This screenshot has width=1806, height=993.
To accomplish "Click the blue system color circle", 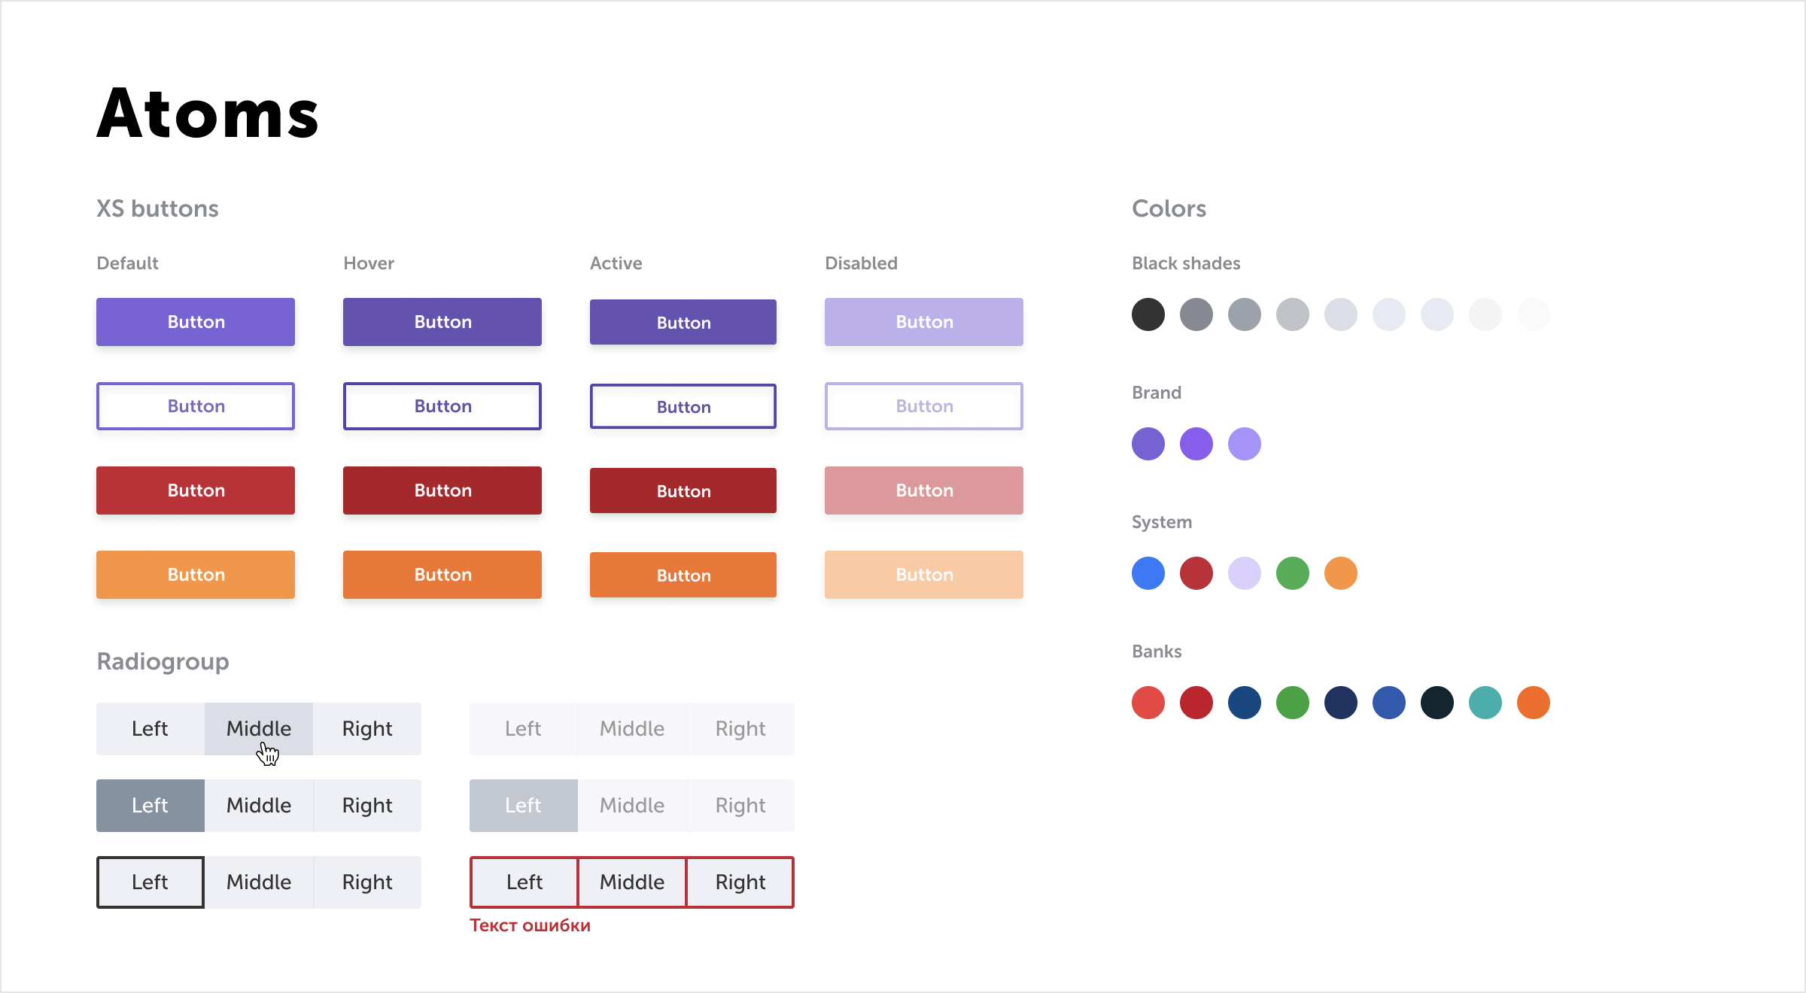I will point(1149,572).
